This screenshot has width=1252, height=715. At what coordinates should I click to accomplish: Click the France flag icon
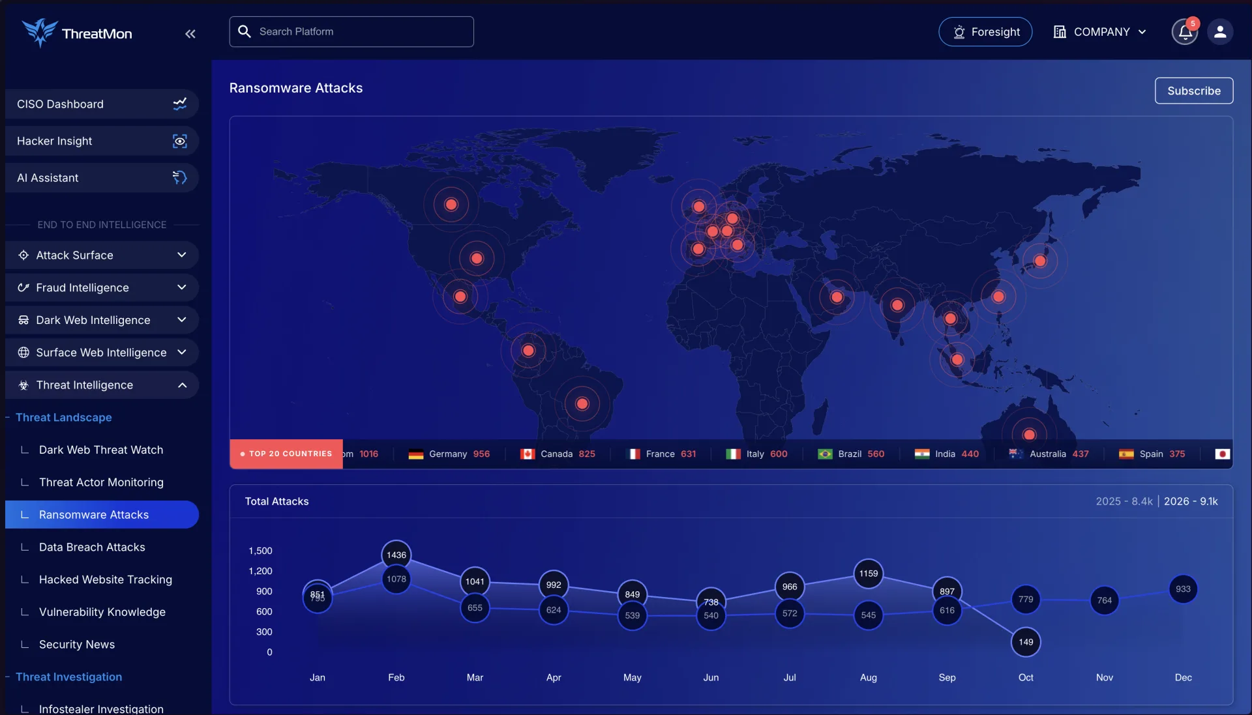[633, 454]
